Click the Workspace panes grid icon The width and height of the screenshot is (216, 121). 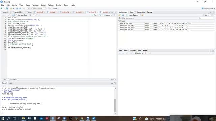[x=49, y=8]
